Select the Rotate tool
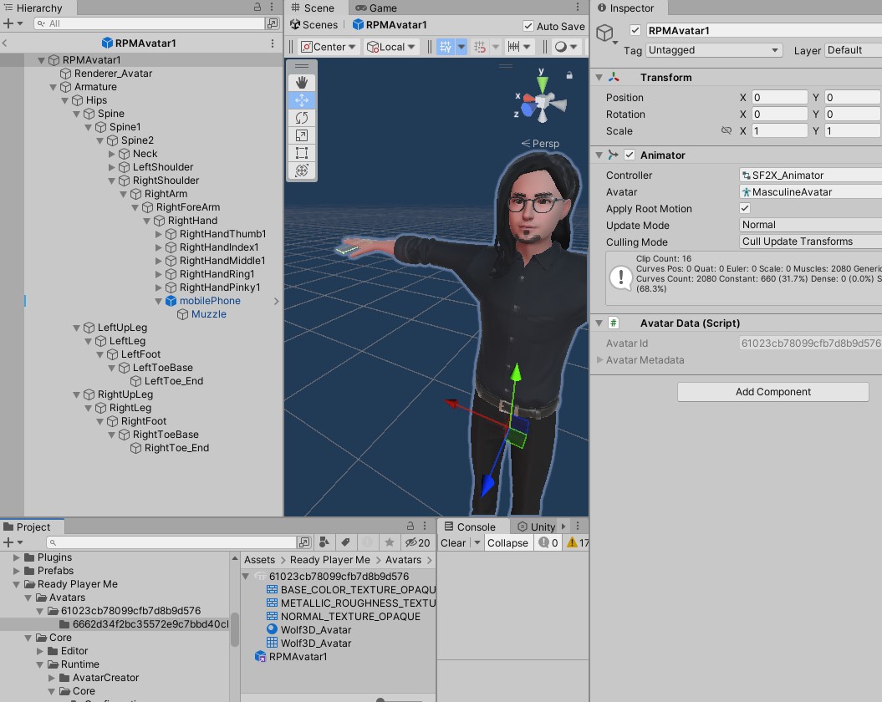Screen dimensions: 882x702 click(x=302, y=118)
